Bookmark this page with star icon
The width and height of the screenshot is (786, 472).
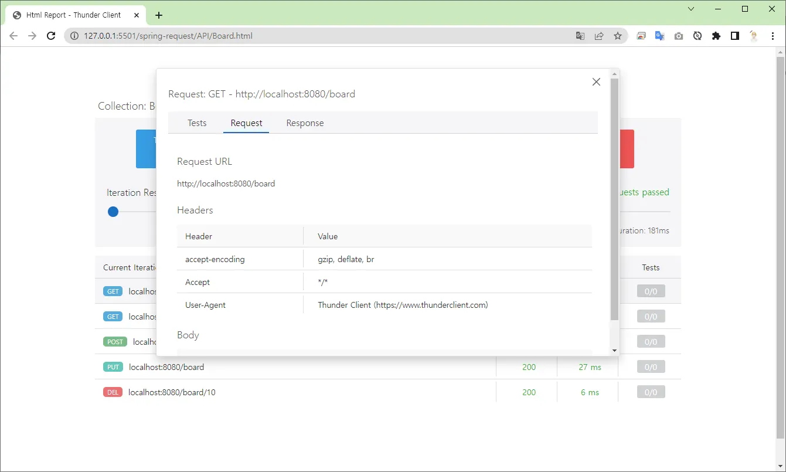(x=618, y=36)
